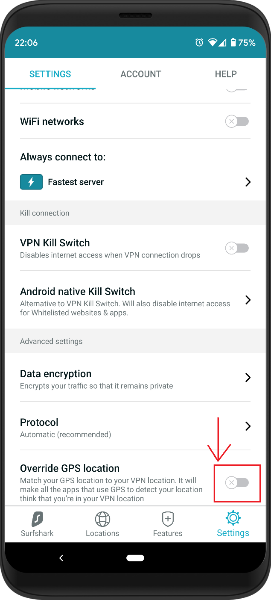Viewport: 271px width, 600px height.
Task: Open the HELP tab
Action: pyautogui.click(x=226, y=74)
